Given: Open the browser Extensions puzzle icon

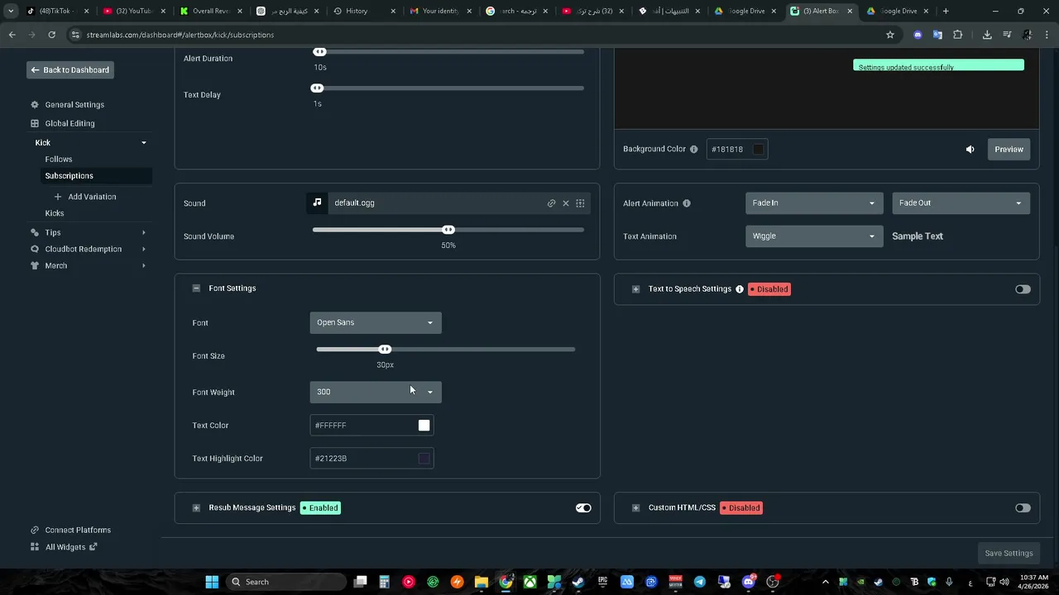Looking at the screenshot, I should coord(957,35).
